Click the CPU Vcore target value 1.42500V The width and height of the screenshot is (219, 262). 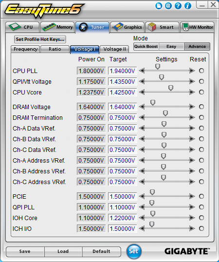122,93
